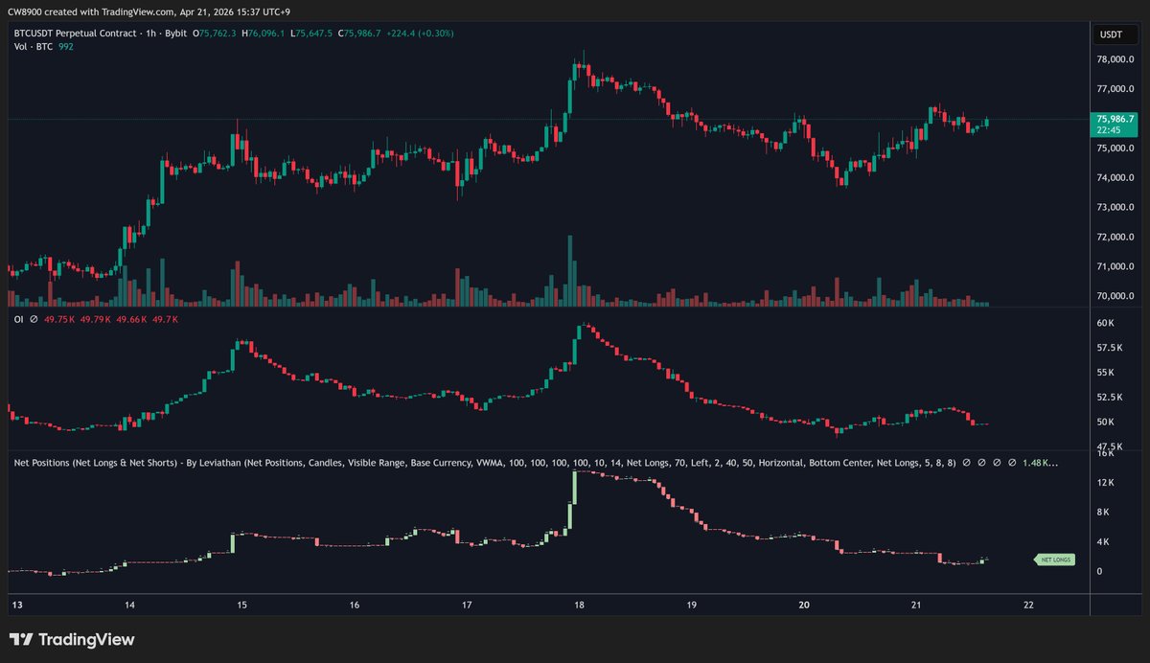
Task: Click date 22 on the time axis
Action: click(x=1028, y=606)
